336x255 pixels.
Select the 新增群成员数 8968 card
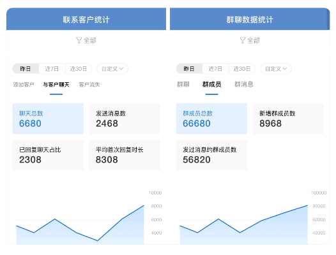288,119
